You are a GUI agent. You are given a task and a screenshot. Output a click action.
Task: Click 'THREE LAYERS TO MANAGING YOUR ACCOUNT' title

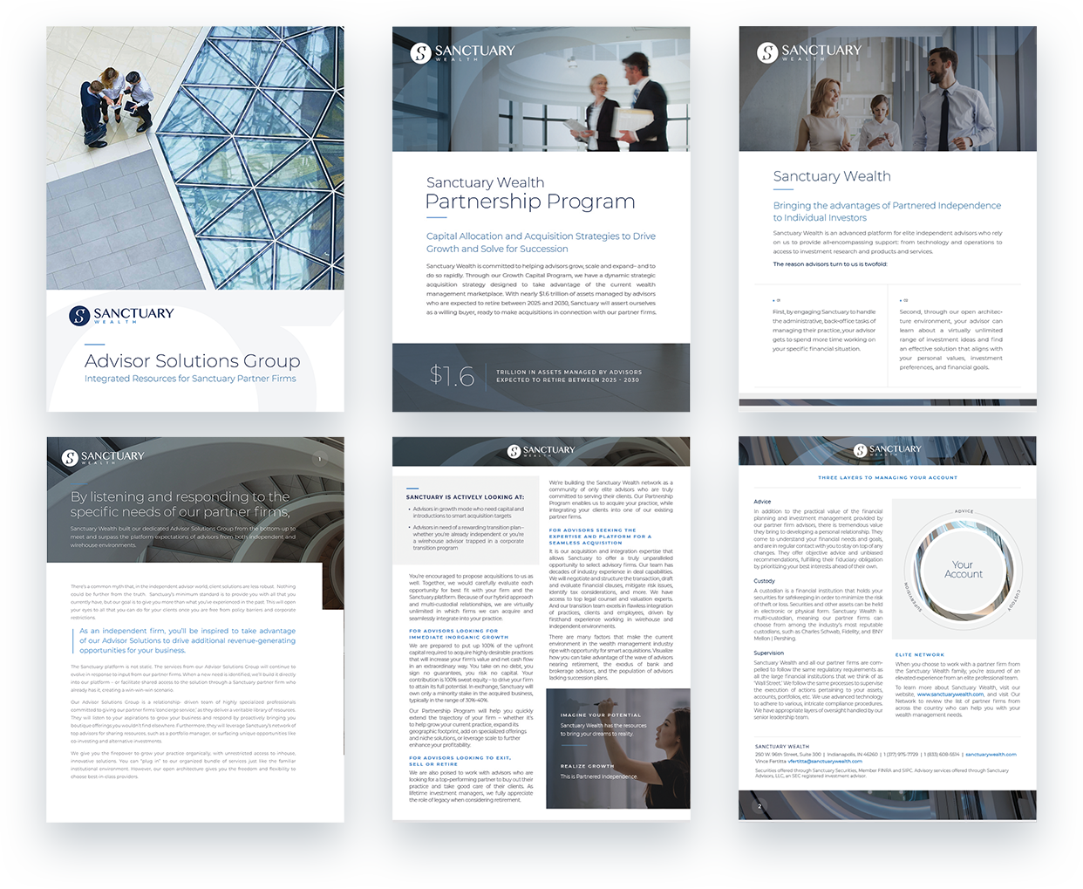point(888,478)
